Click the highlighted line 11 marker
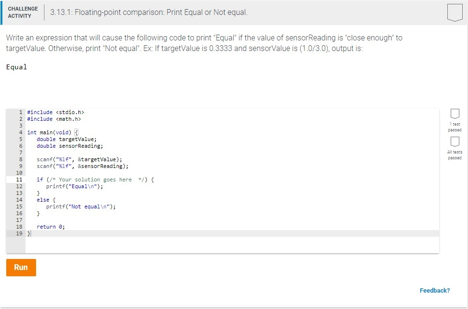The width and height of the screenshot is (468, 309). tap(19, 179)
